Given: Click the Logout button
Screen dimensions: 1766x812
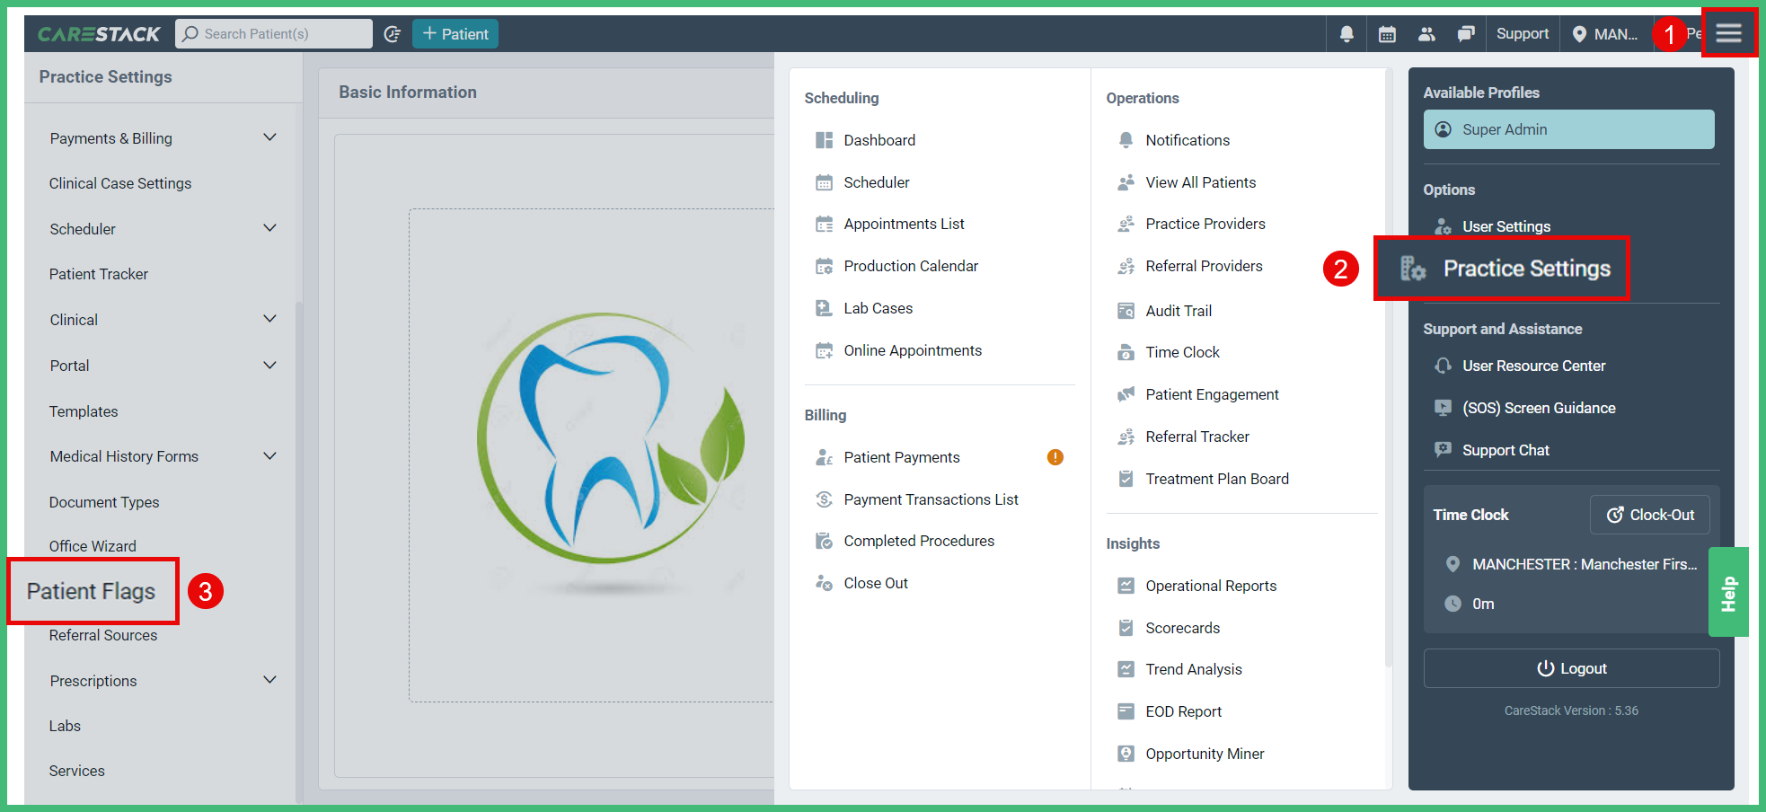Looking at the screenshot, I should [1570, 667].
